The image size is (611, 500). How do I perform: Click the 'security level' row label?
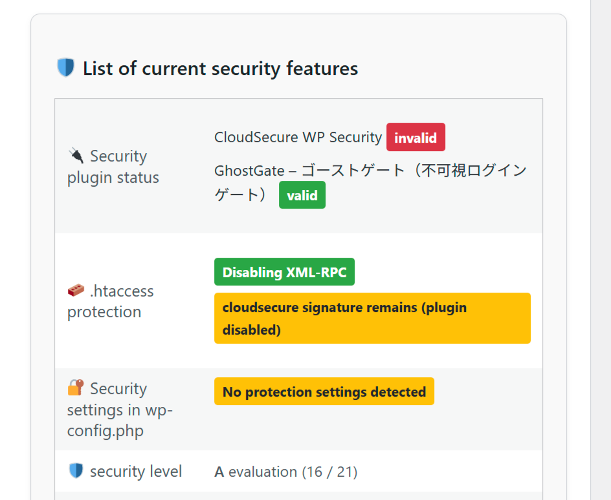(x=136, y=472)
